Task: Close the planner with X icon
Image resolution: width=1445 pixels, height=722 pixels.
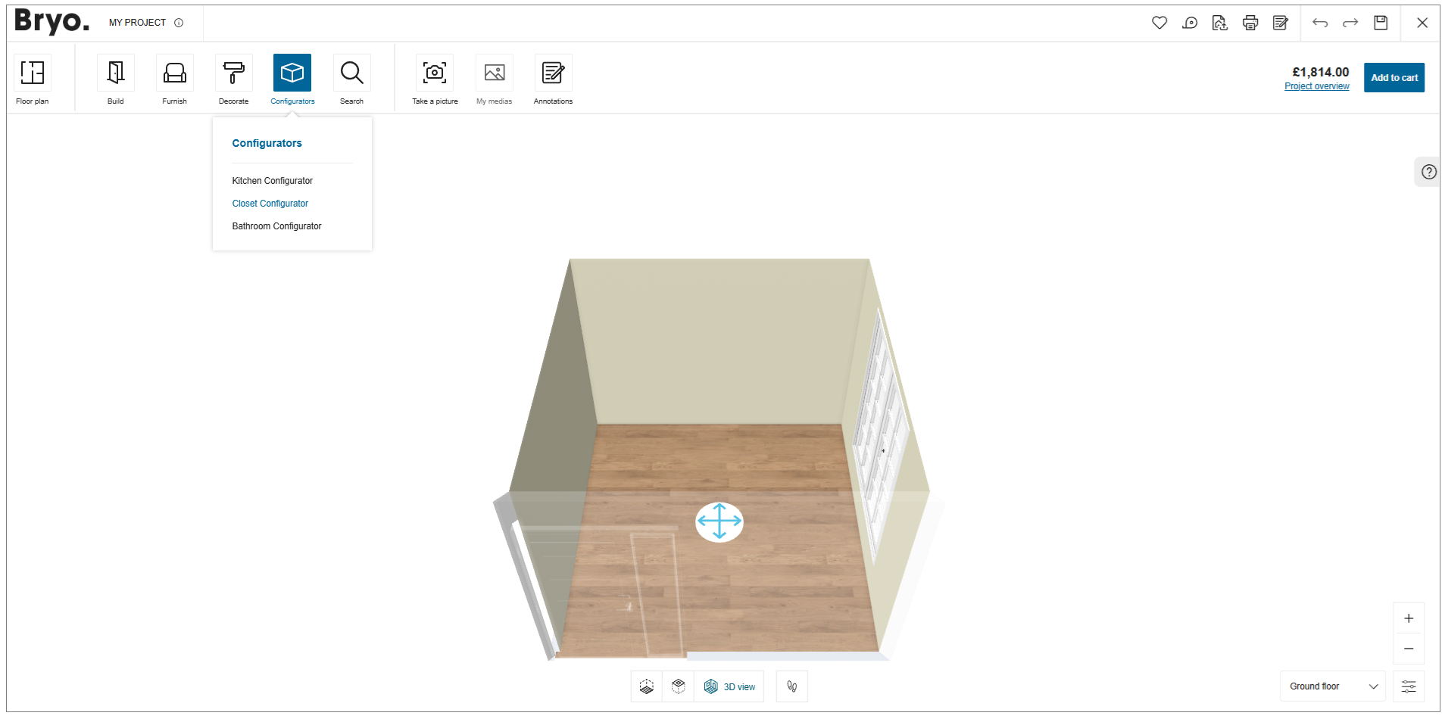Action: pos(1422,23)
